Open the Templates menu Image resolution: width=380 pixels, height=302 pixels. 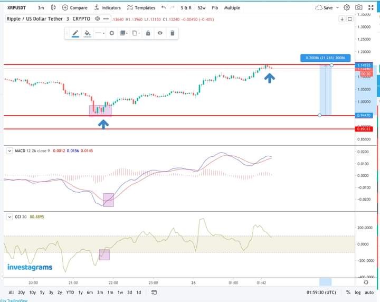coord(141,8)
